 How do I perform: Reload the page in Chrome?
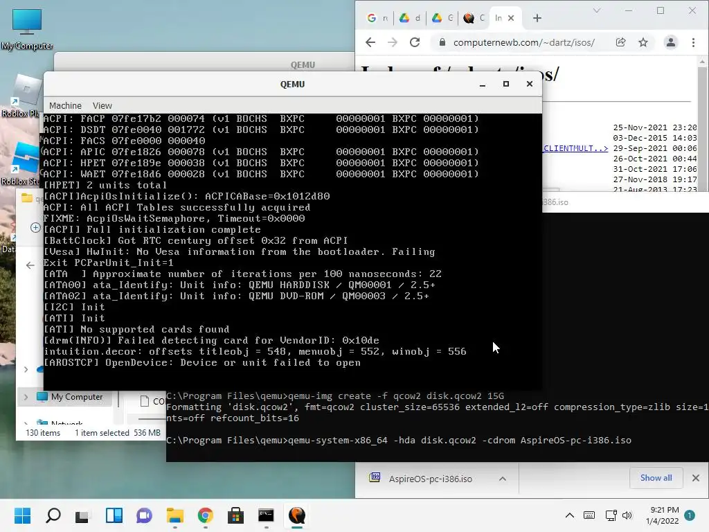pos(415,42)
